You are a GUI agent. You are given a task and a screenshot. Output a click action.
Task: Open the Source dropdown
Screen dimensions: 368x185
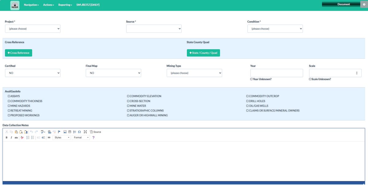click(x=154, y=29)
